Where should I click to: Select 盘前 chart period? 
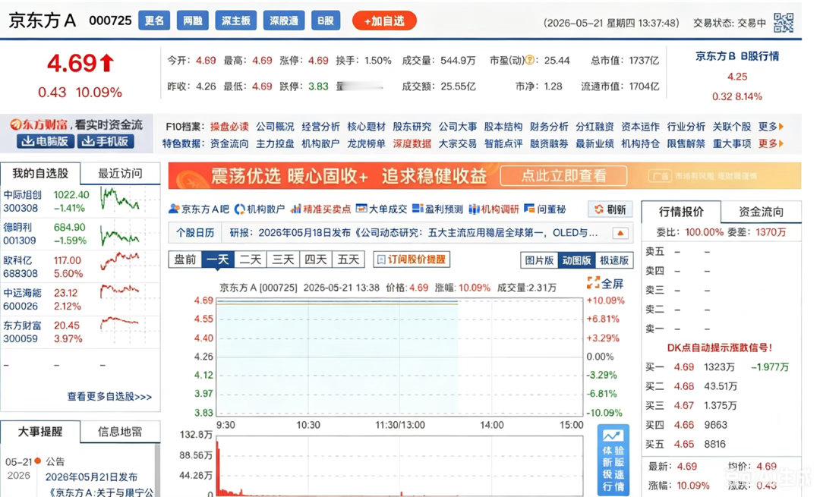point(185,260)
